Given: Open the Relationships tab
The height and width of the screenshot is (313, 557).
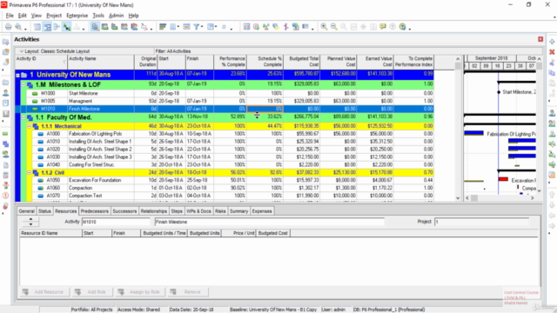Looking at the screenshot, I should [x=154, y=211].
